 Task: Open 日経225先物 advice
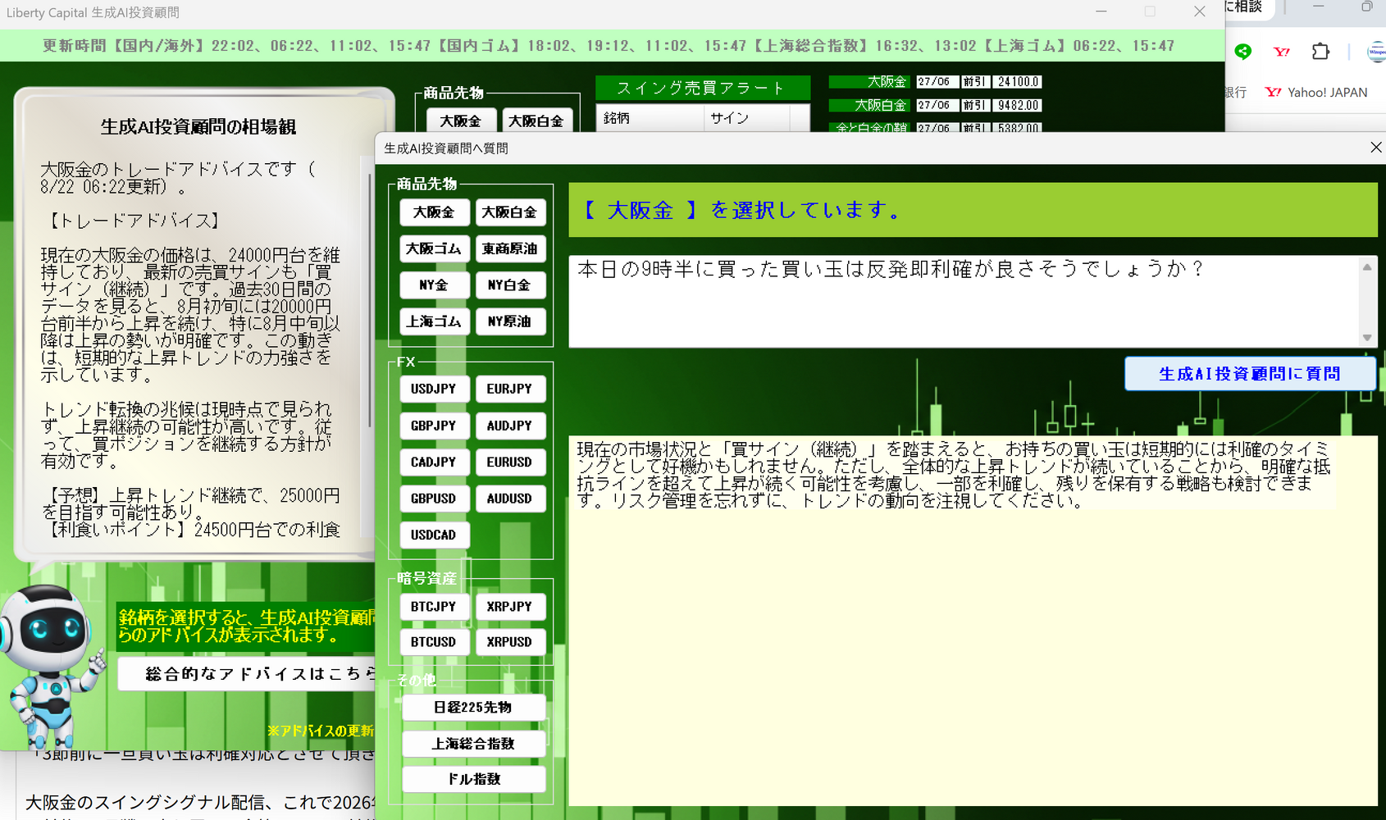click(x=473, y=707)
